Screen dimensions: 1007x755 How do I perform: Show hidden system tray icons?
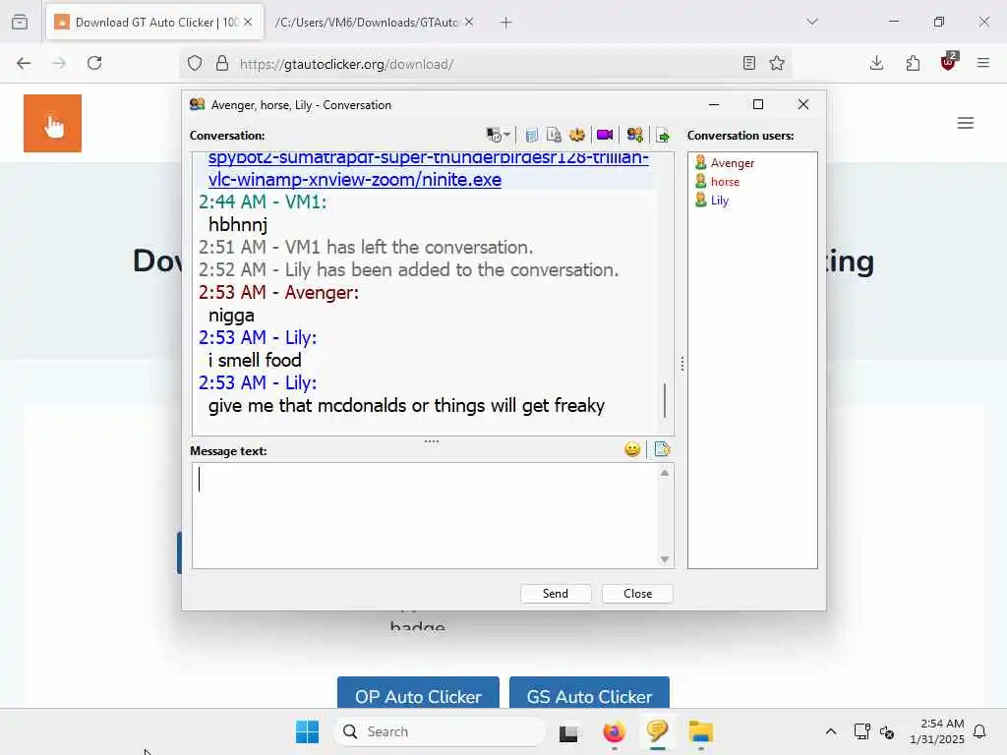coord(830,731)
